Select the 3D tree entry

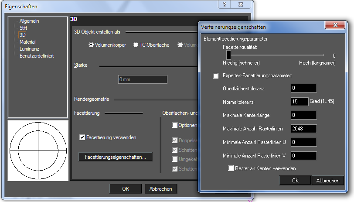pos(22,35)
